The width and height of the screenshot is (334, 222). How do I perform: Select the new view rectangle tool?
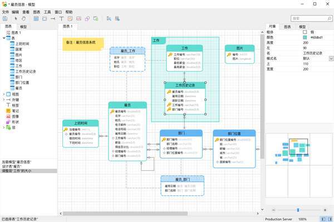click(x=45, y=19)
